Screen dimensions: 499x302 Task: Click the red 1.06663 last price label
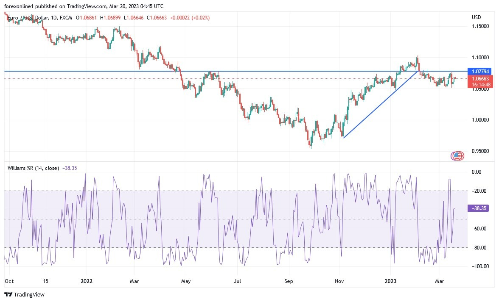[480, 78]
